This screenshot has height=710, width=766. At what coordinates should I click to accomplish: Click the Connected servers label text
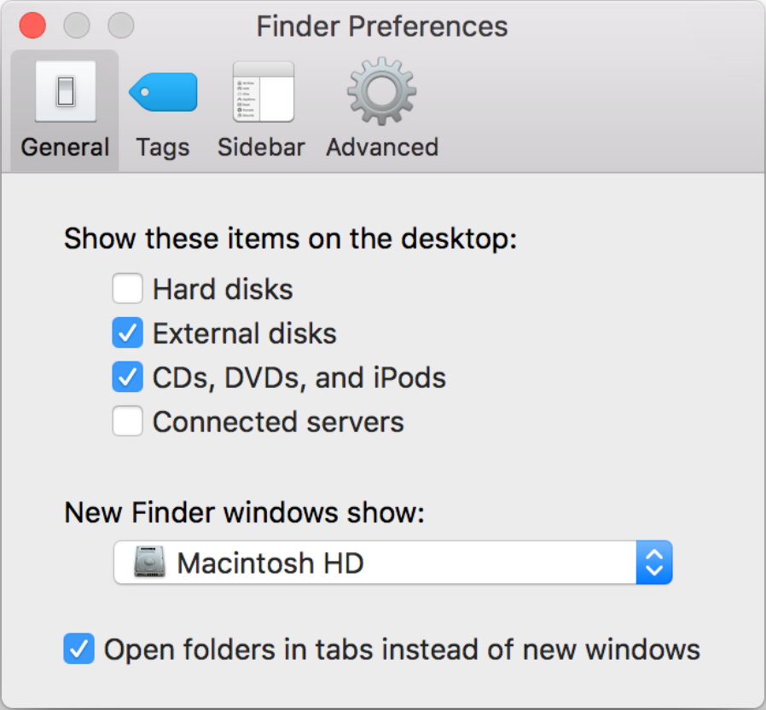(278, 422)
